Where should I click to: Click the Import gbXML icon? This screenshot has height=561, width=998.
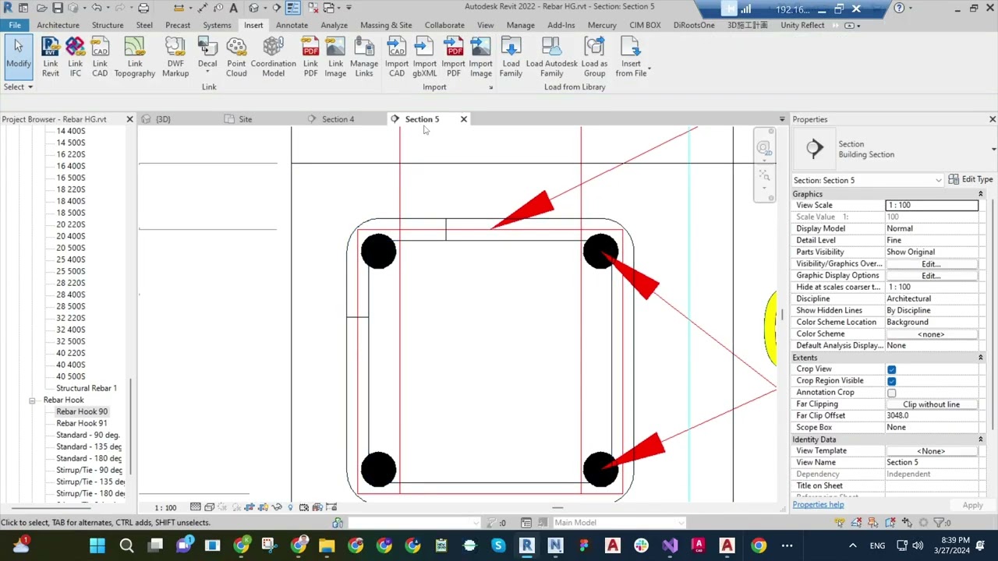point(425,57)
